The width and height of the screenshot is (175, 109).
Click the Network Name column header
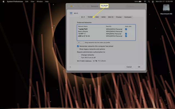(83, 26)
